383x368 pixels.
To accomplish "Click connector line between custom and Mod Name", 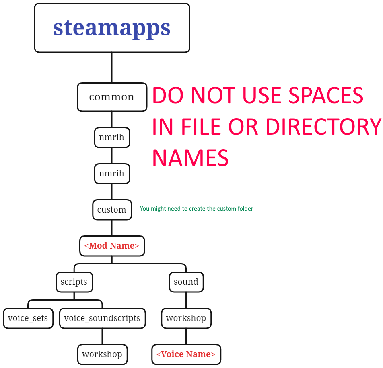I will 112,228.
